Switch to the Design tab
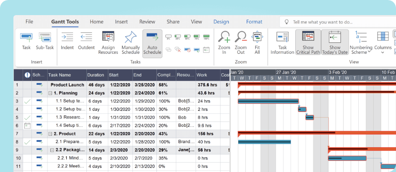This screenshot has width=396, height=172. point(221,22)
